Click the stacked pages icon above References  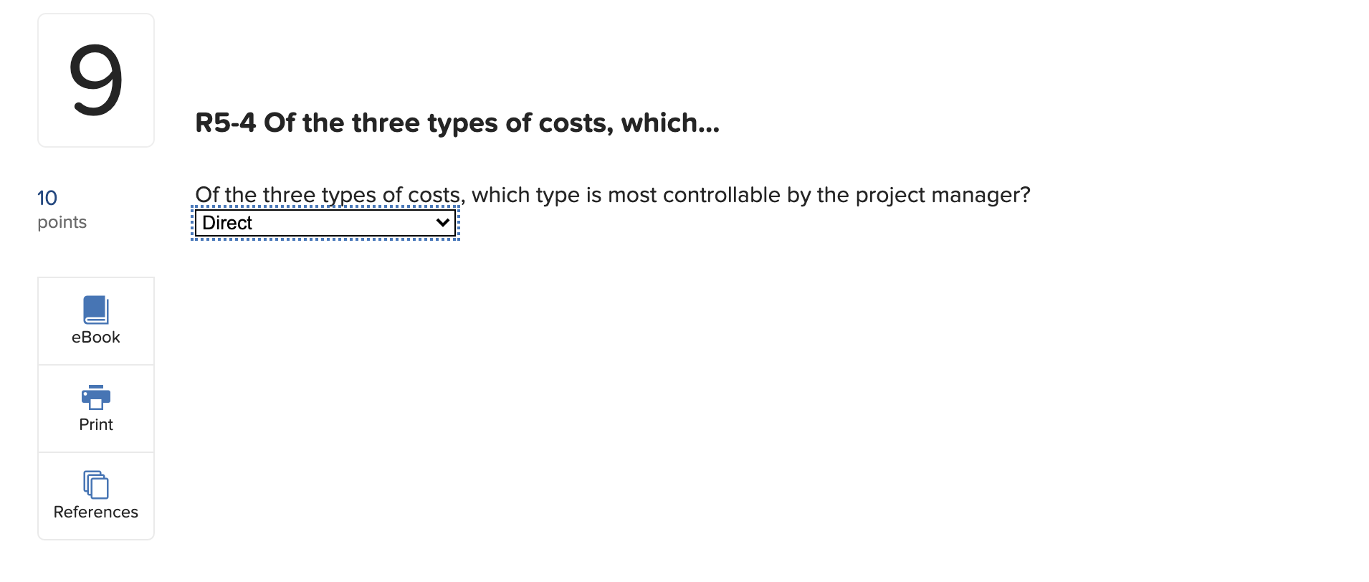(95, 485)
